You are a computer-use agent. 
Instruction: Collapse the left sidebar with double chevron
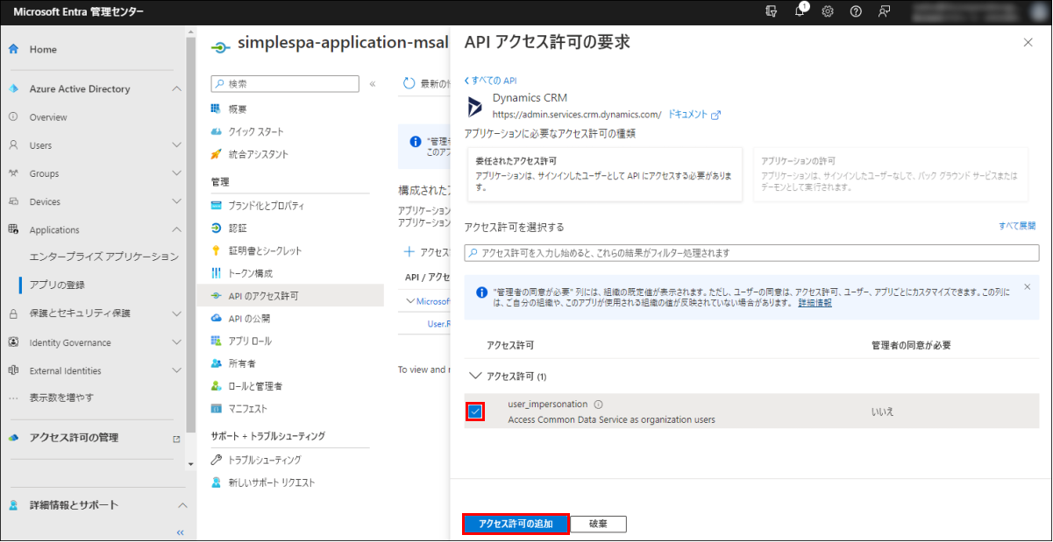pos(181,532)
